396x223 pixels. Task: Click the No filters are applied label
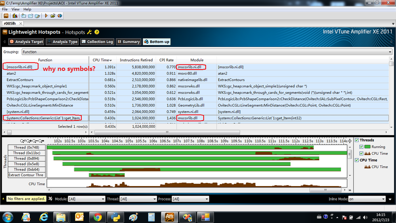click(x=26, y=199)
